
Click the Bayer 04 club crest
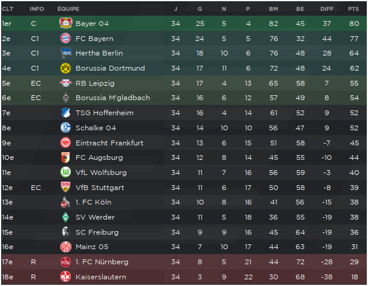[x=66, y=23]
